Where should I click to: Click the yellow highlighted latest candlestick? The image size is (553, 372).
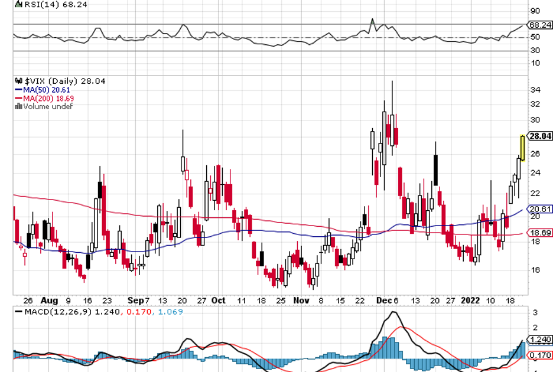pyautogui.click(x=523, y=148)
